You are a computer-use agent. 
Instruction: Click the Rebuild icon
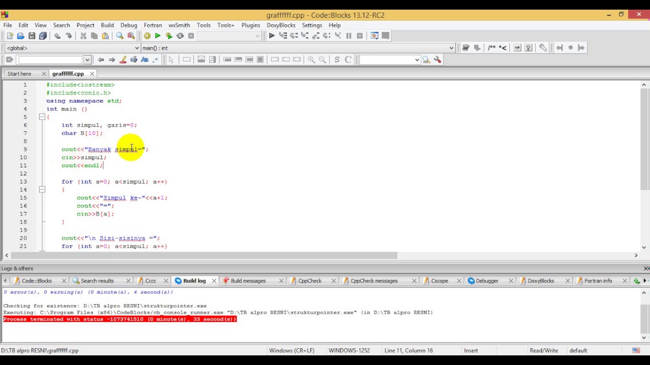click(180, 36)
